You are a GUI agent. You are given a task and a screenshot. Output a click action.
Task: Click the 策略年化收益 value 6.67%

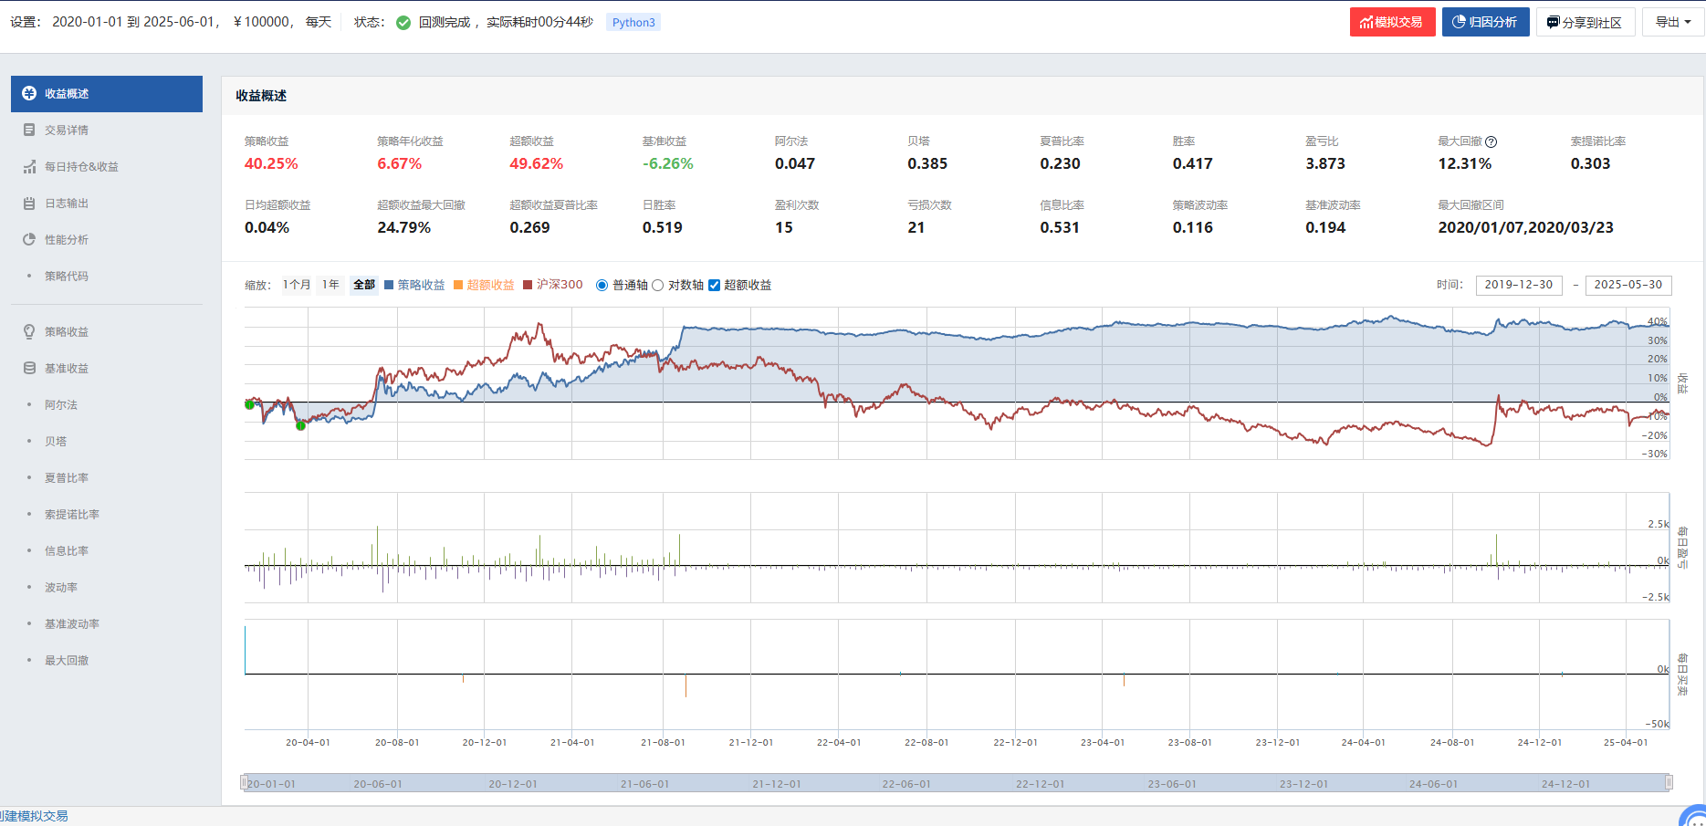(400, 164)
